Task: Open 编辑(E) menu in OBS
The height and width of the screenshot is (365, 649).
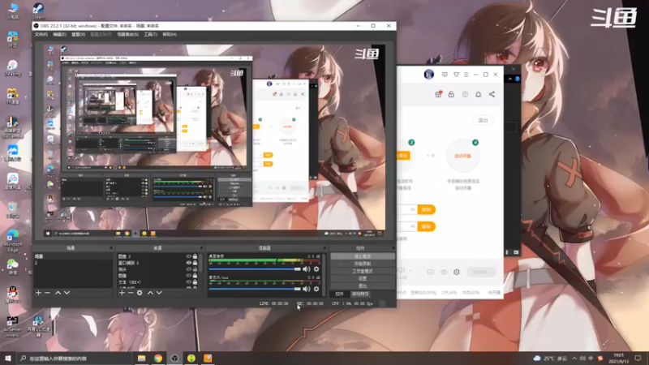Action: click(59, 34)
